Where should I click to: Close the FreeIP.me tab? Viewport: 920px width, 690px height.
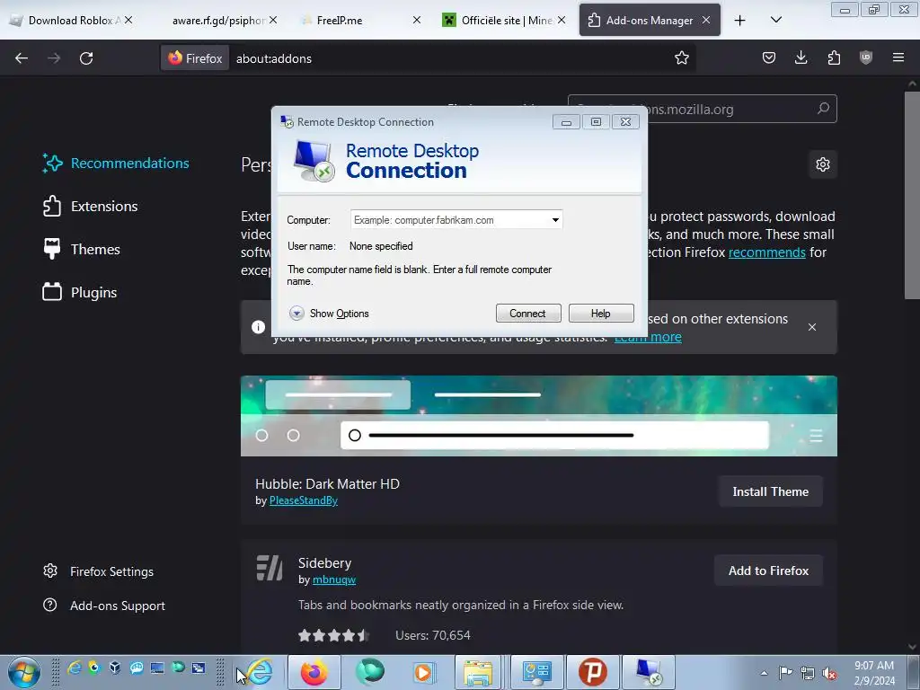click(417, 21)
